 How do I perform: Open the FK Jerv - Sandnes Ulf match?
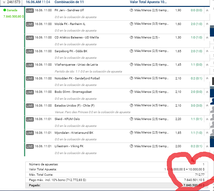69,10
